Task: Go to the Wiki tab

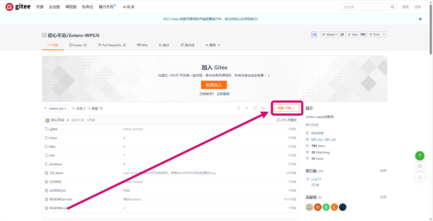Action: point(143,45)
